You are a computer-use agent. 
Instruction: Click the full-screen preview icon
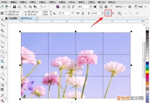pyautogui.click(x=95, y=7)
